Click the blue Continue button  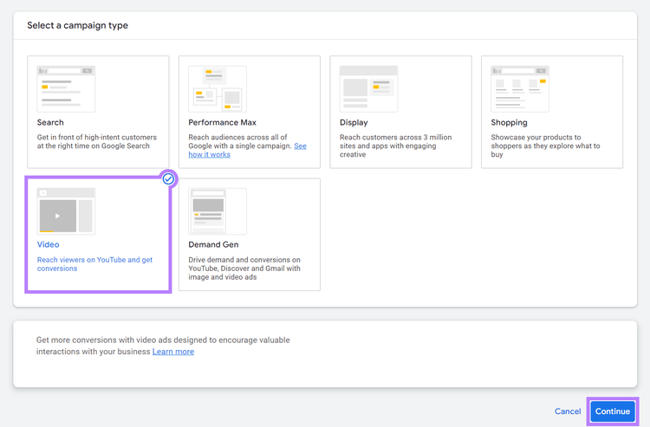(x=613, y=411)
